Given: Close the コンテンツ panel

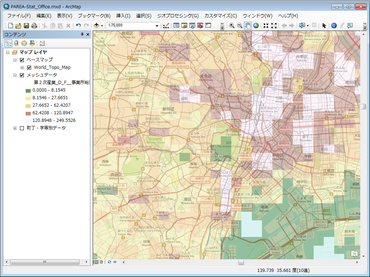Looking at the screenshot, I should 88,34.
